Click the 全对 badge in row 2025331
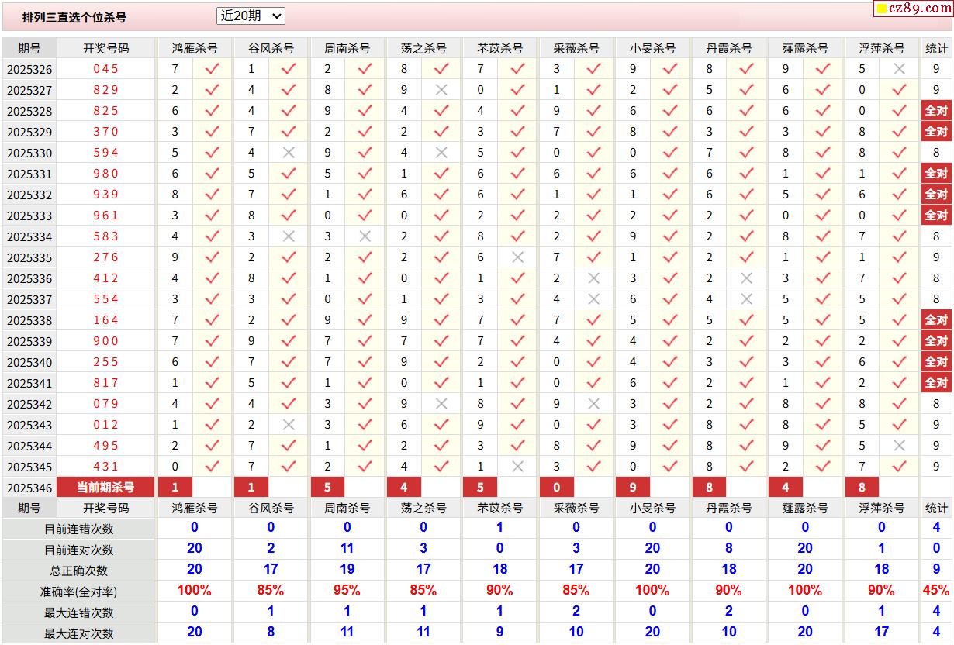Viewport: 954px width, 645px height. (x=936, y=174)
